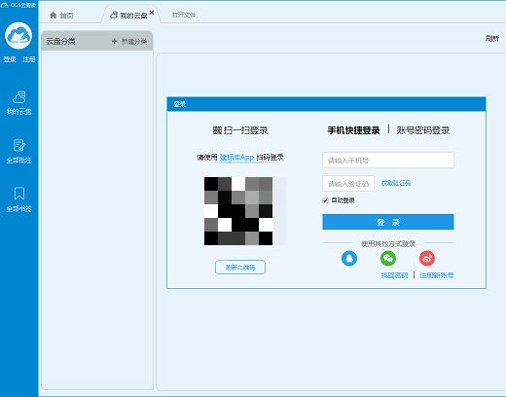Open 全部批注 in the left sidebar
Screen dimensions: 506x397
pos(19,152)
